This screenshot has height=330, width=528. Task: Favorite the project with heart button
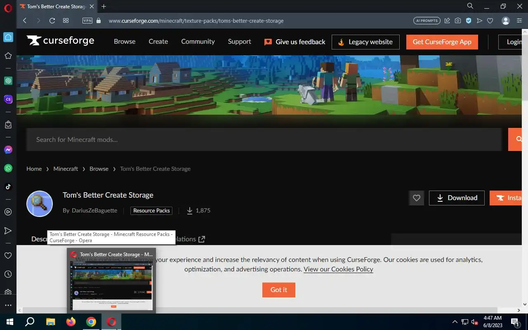[417, 198]
